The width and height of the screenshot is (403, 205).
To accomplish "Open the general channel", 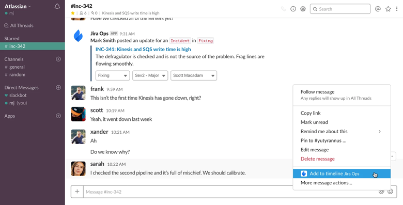I will point(17,67).
